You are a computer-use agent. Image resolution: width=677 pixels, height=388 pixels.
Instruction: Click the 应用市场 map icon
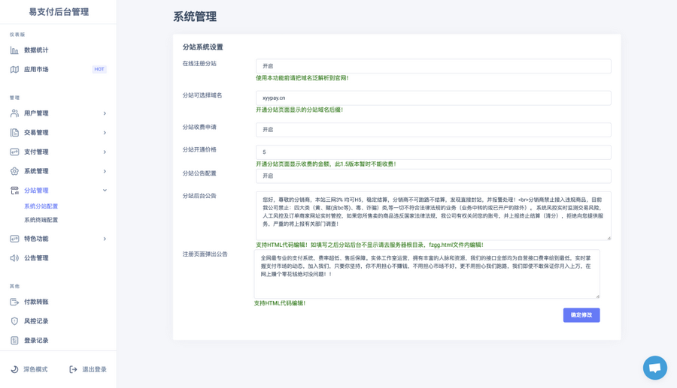[x=14, y=70]
